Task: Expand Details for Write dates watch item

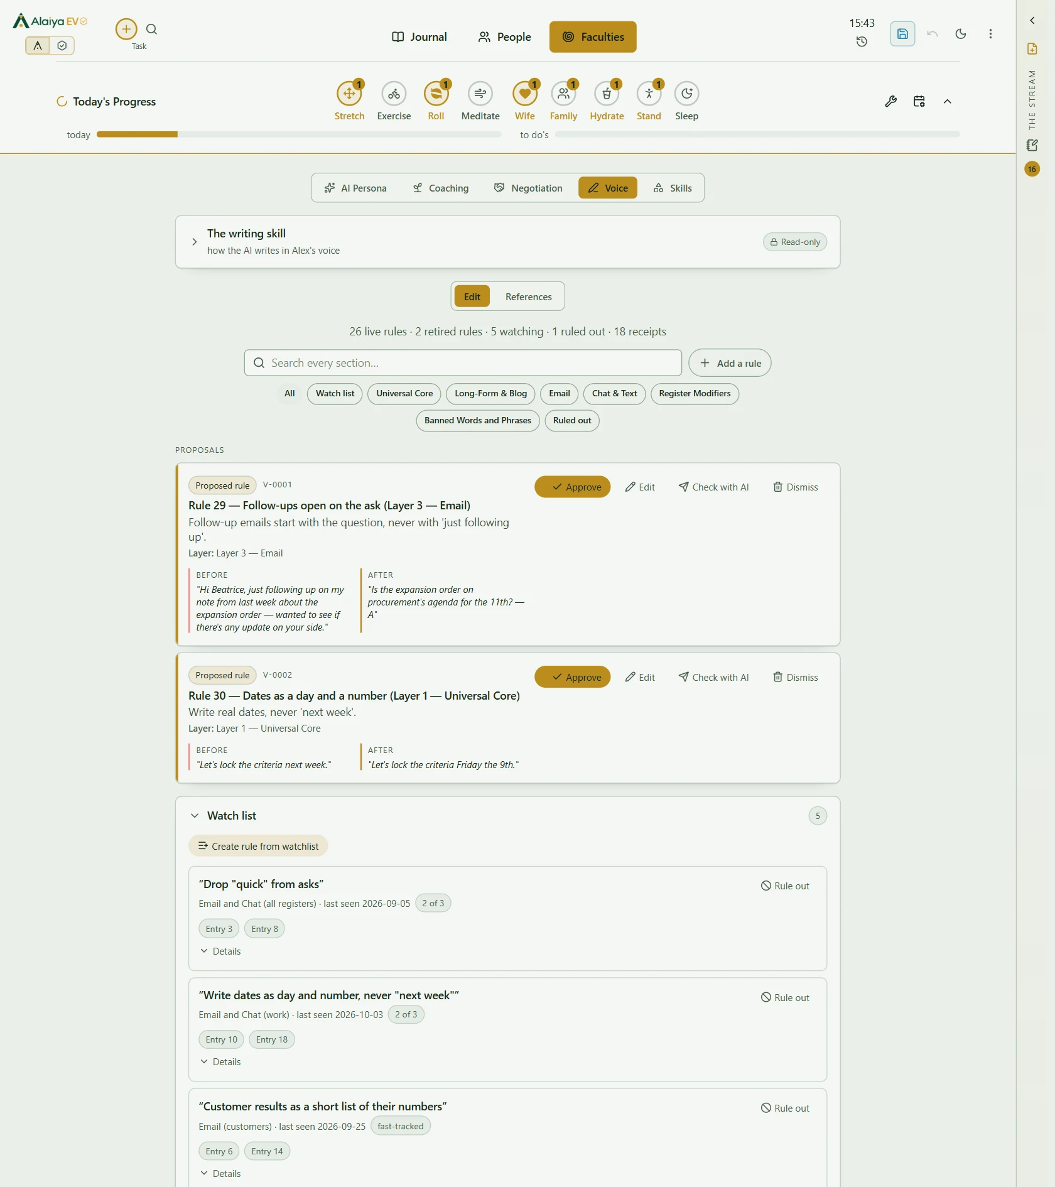Action: [x=220, y=1062]
